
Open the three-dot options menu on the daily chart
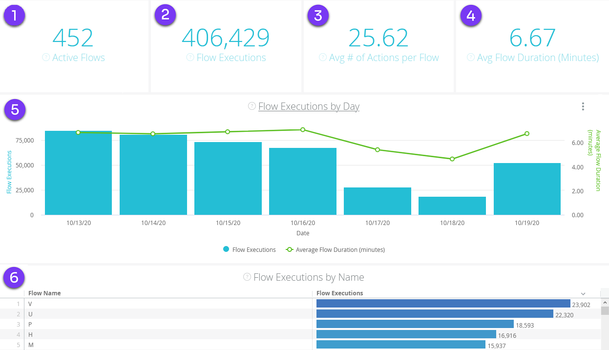tap(583, 106)
